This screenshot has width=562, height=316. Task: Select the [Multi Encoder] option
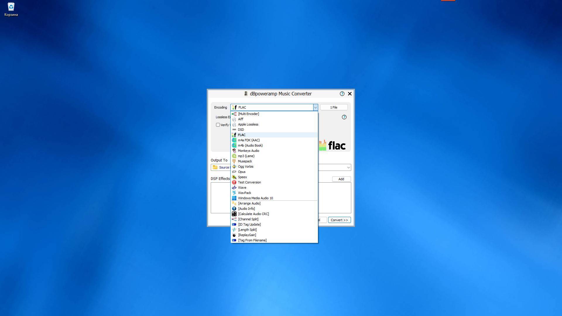pos(274,114)
